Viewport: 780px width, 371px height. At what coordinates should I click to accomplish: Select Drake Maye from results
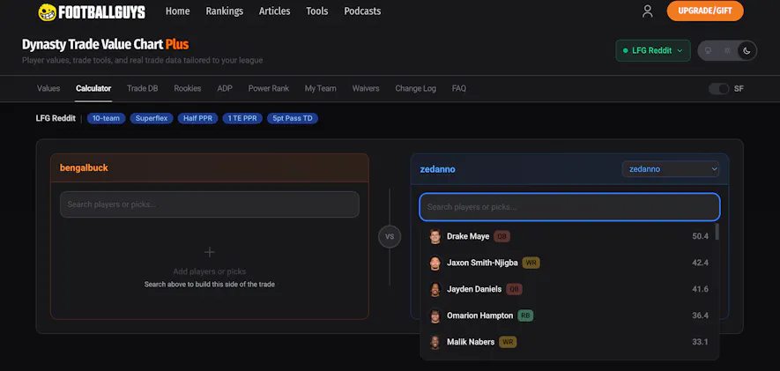click(x=568, y=237)
